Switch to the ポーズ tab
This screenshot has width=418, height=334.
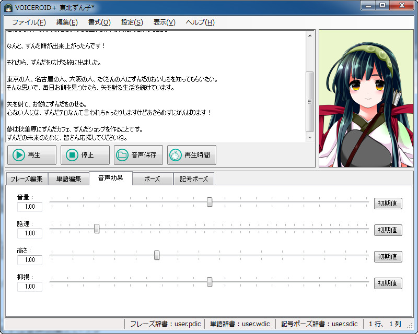(153, 178)
